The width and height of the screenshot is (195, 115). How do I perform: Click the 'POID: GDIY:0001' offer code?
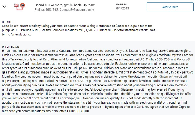pos(78,111)
